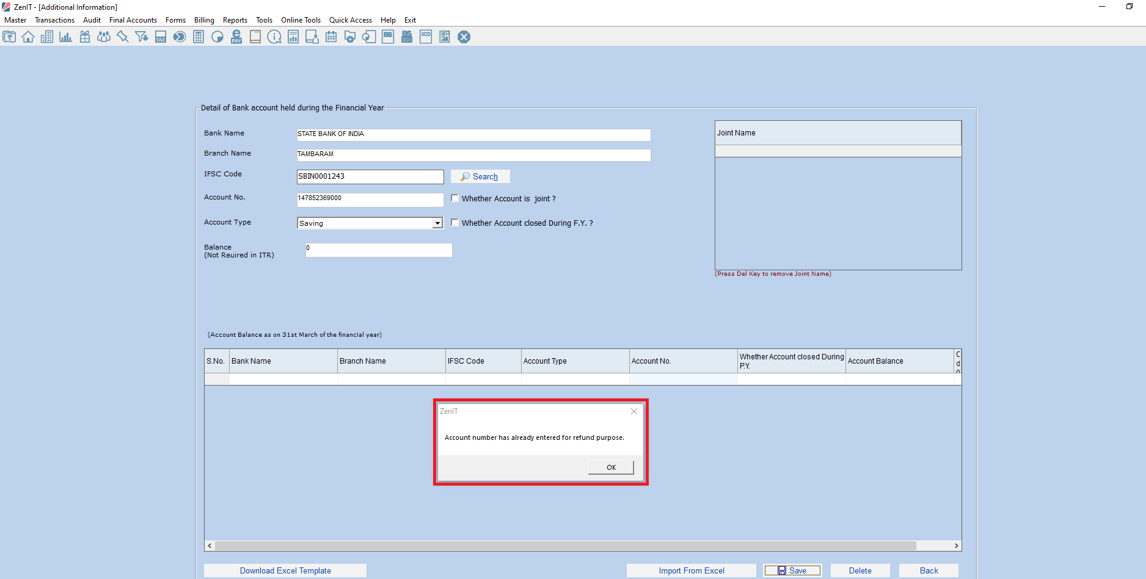This screenshot has height=579, width=1146.
Task: Open the Help menu
Action: click(x=388, y=20)
